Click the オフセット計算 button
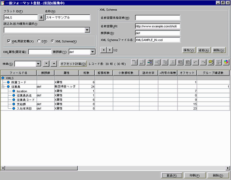The image size is (231, 180). (73, 64)
